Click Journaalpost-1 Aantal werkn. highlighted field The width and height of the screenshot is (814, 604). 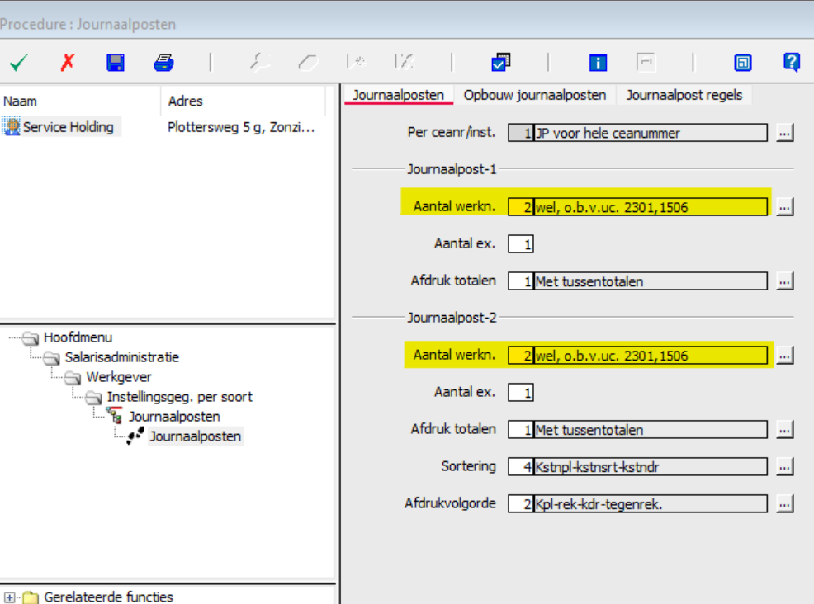click(637, 207)
